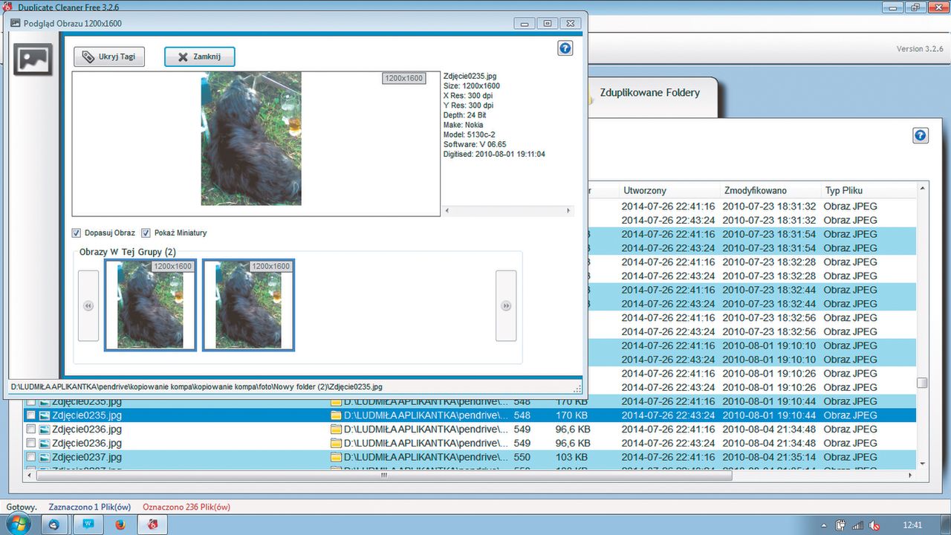Click the Digitised: 2010-08-01 19:11:04 tag line
The width and height of the screenshot is (951, 535).
click(494, 154)
